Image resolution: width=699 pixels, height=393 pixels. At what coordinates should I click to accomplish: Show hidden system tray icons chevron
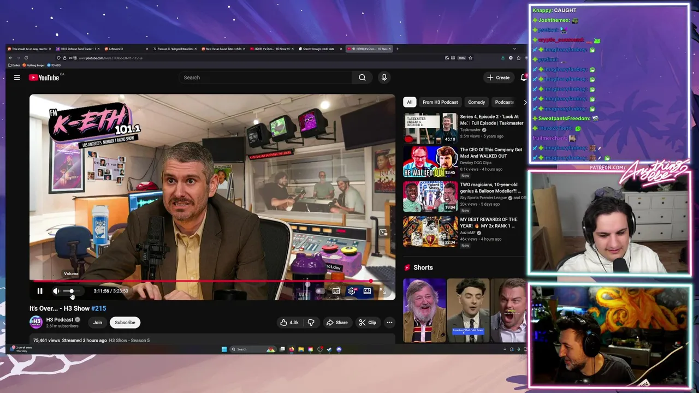pos(504,349)
